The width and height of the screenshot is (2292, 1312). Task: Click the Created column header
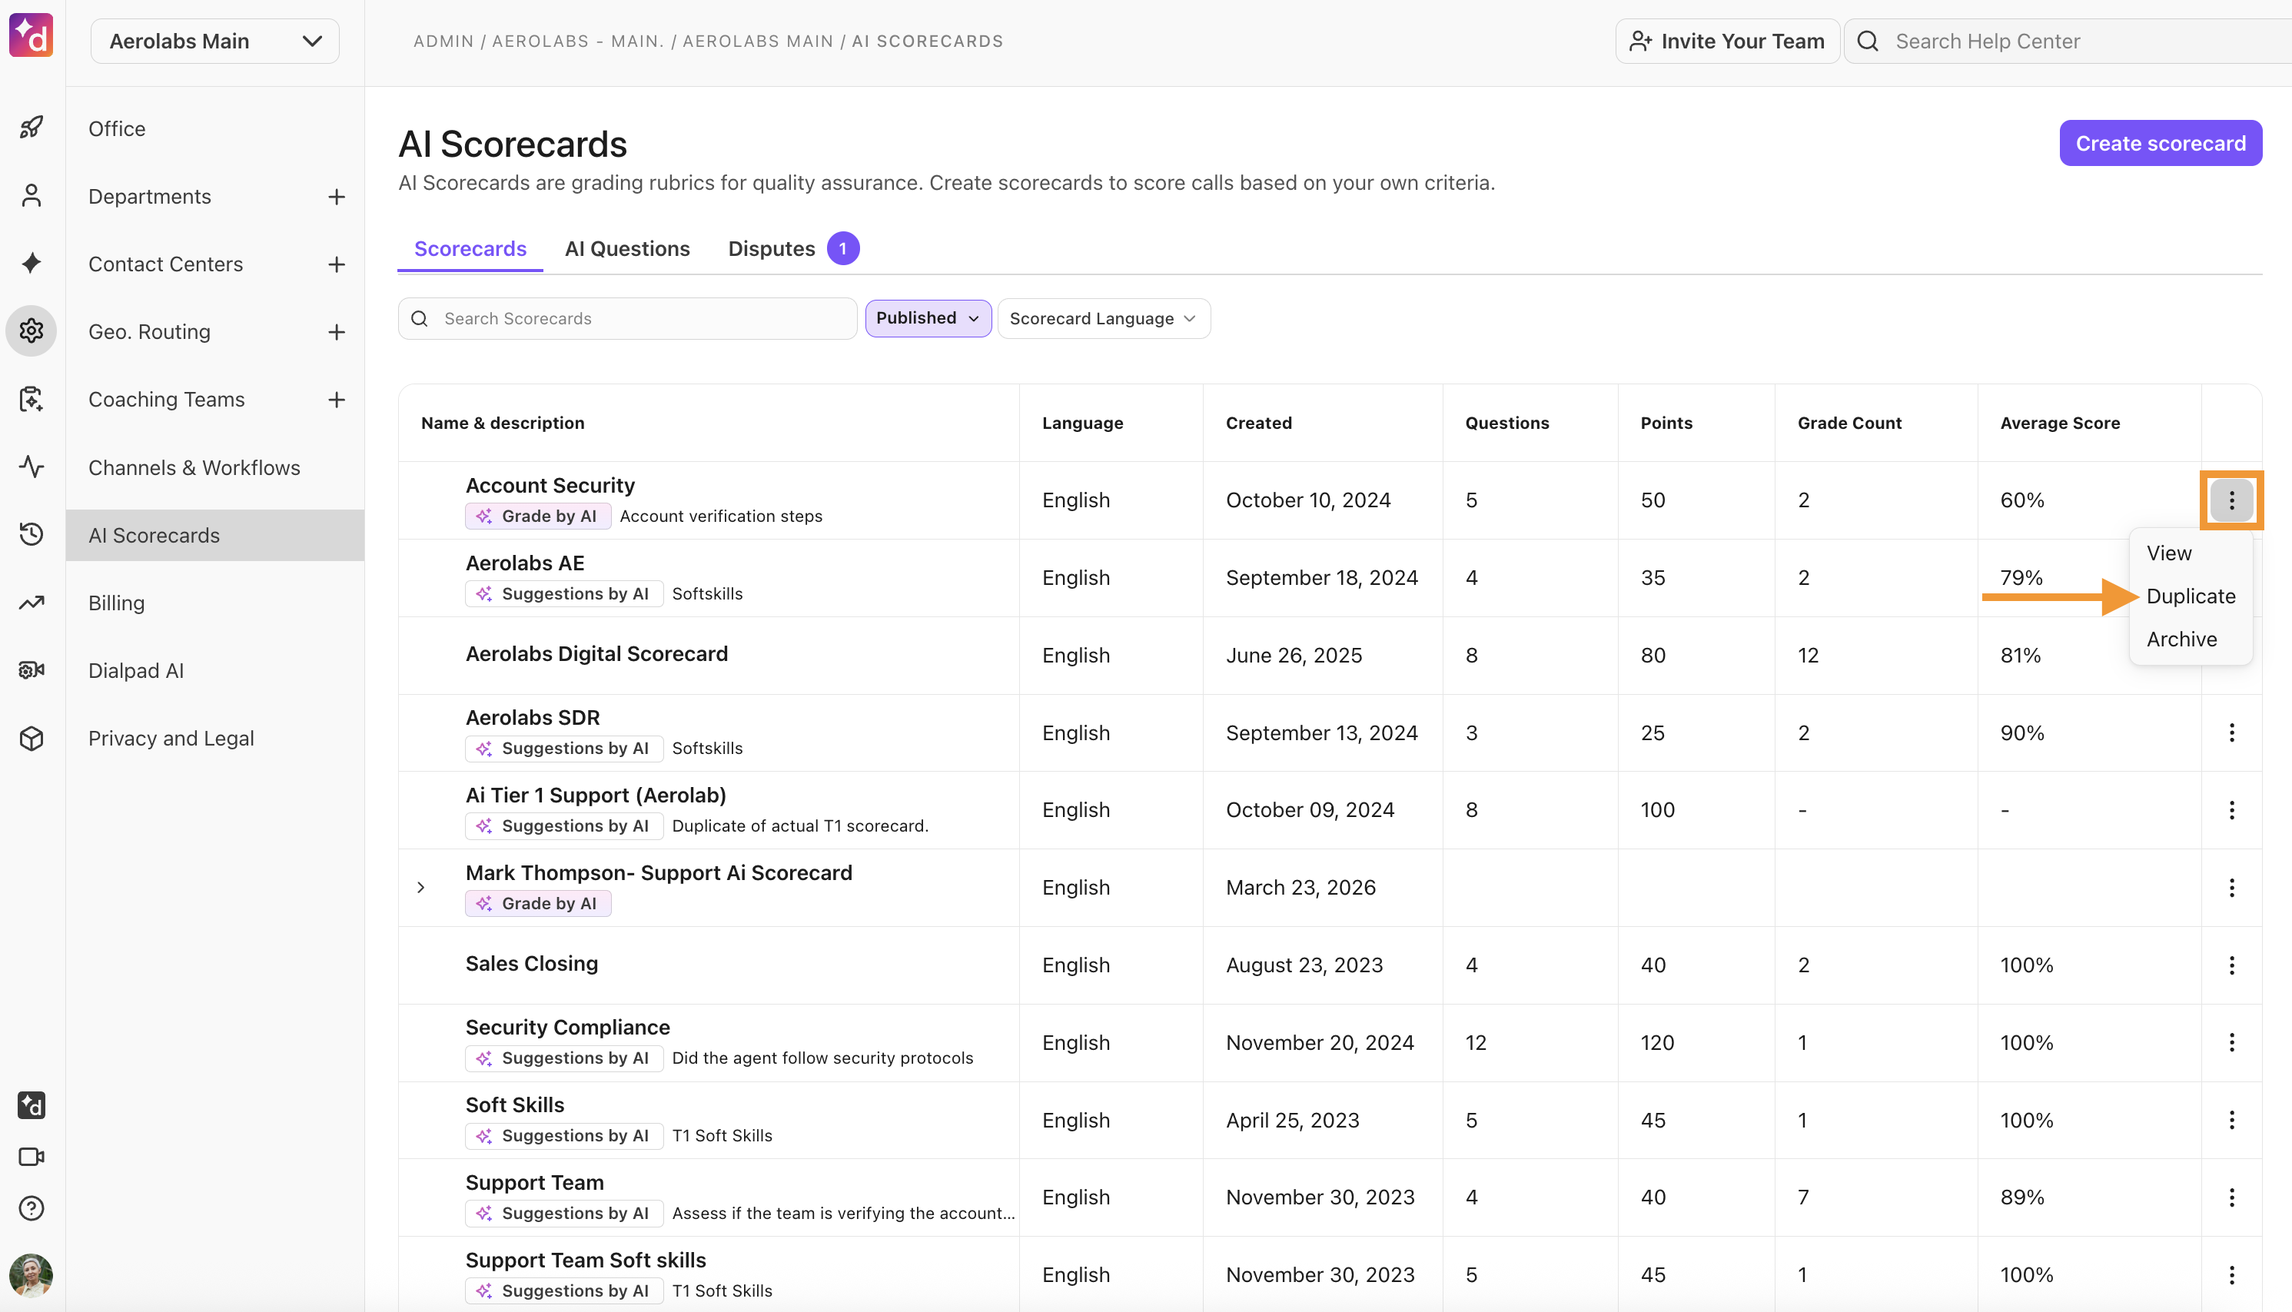(x=1259, y=423)
